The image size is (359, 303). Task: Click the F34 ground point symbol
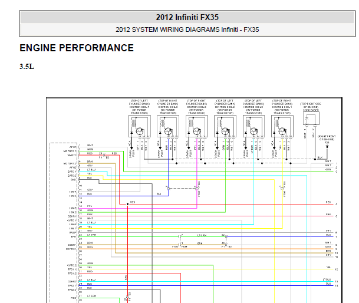(327, 147)
